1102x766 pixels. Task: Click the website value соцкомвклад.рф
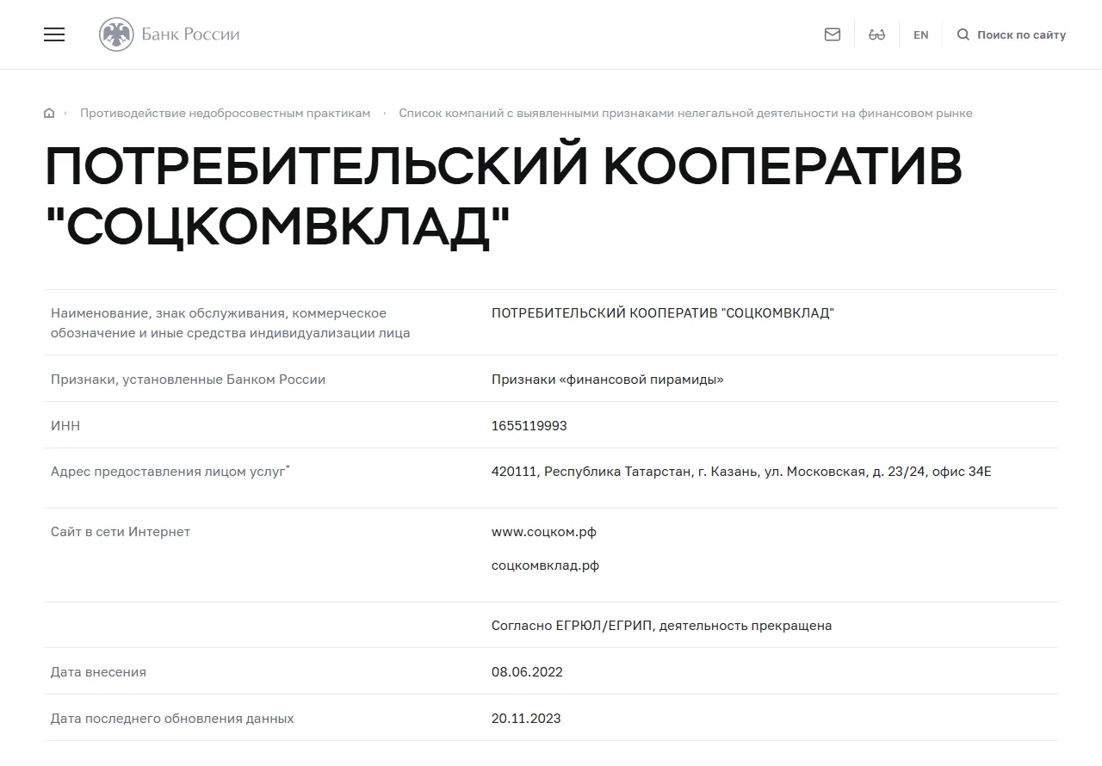click(545, 565)
